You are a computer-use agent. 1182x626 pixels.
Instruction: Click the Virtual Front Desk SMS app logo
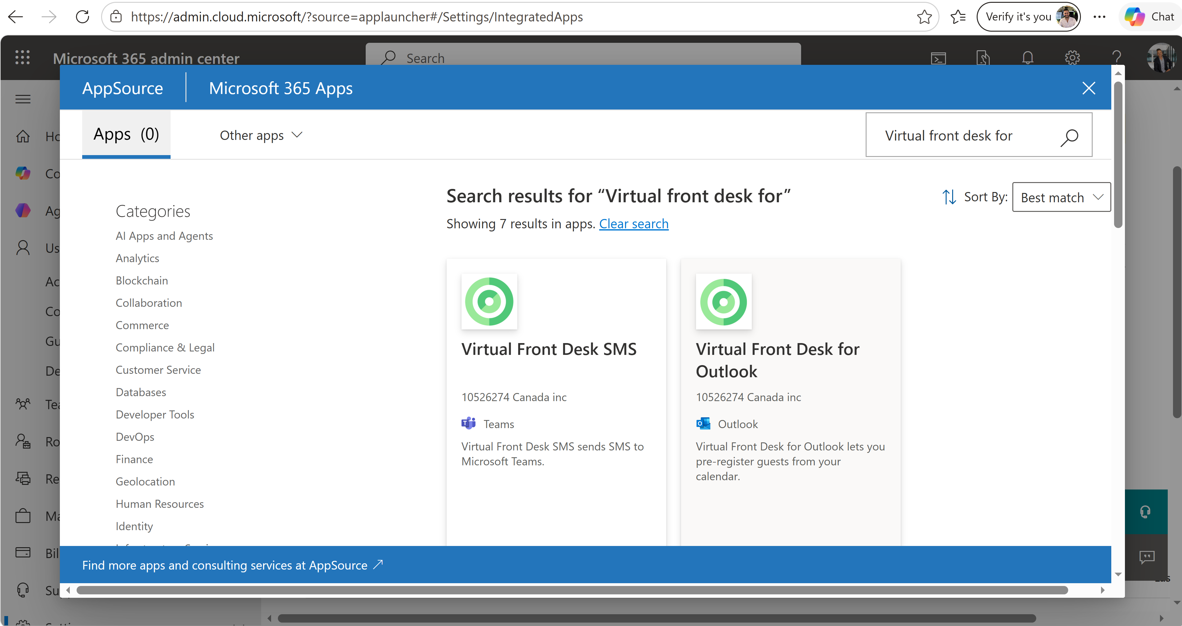pos(489,302)
